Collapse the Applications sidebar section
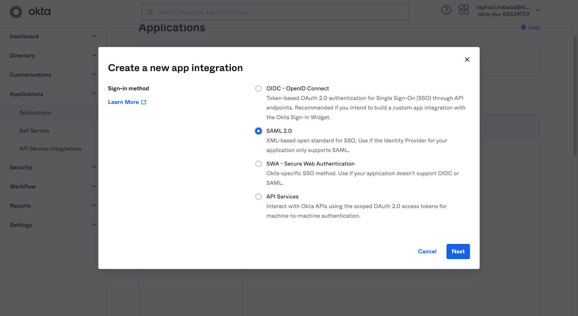The height and width of the screenshot is (316, 578). coord(94,94)
